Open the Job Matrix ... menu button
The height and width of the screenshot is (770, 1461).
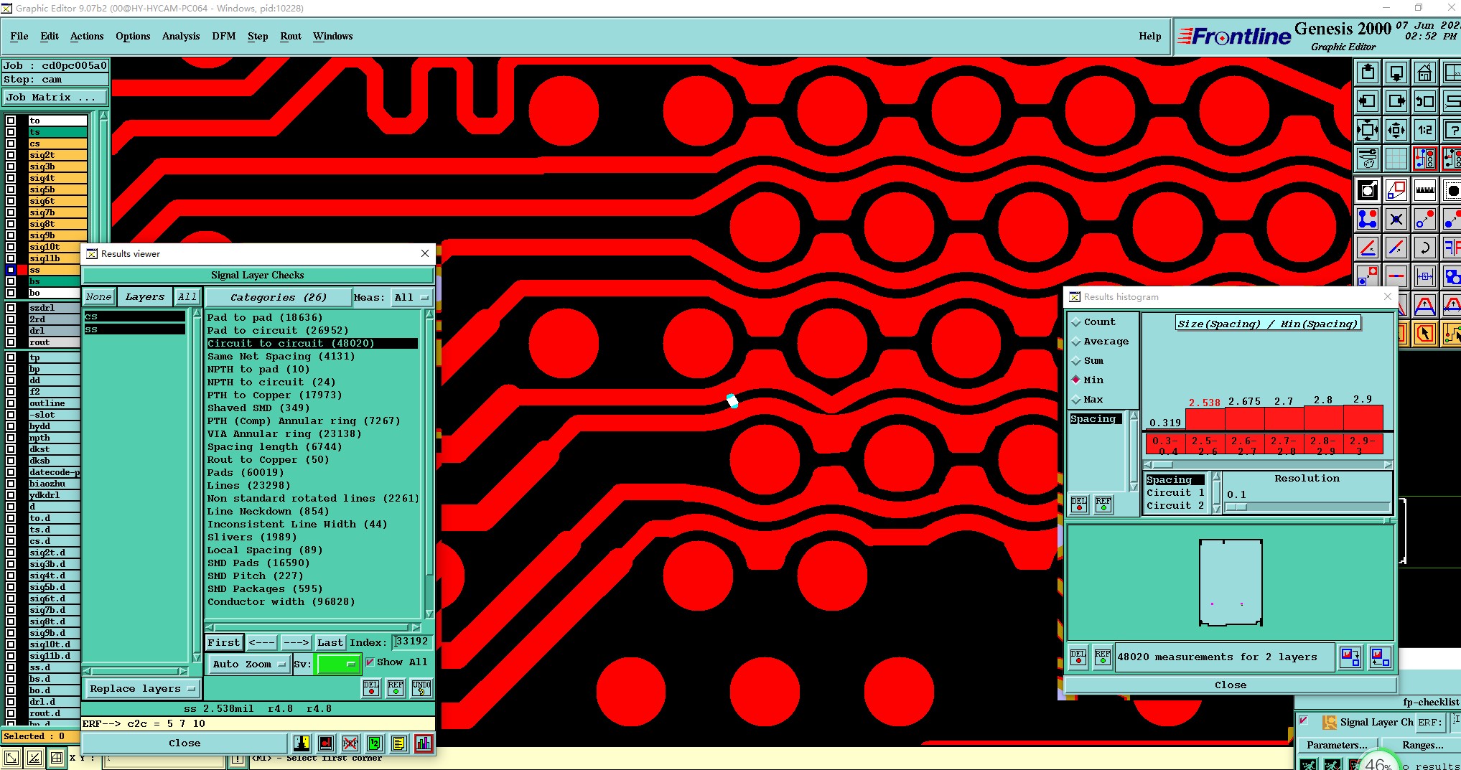pyautogui.click(x=55, y=97)
